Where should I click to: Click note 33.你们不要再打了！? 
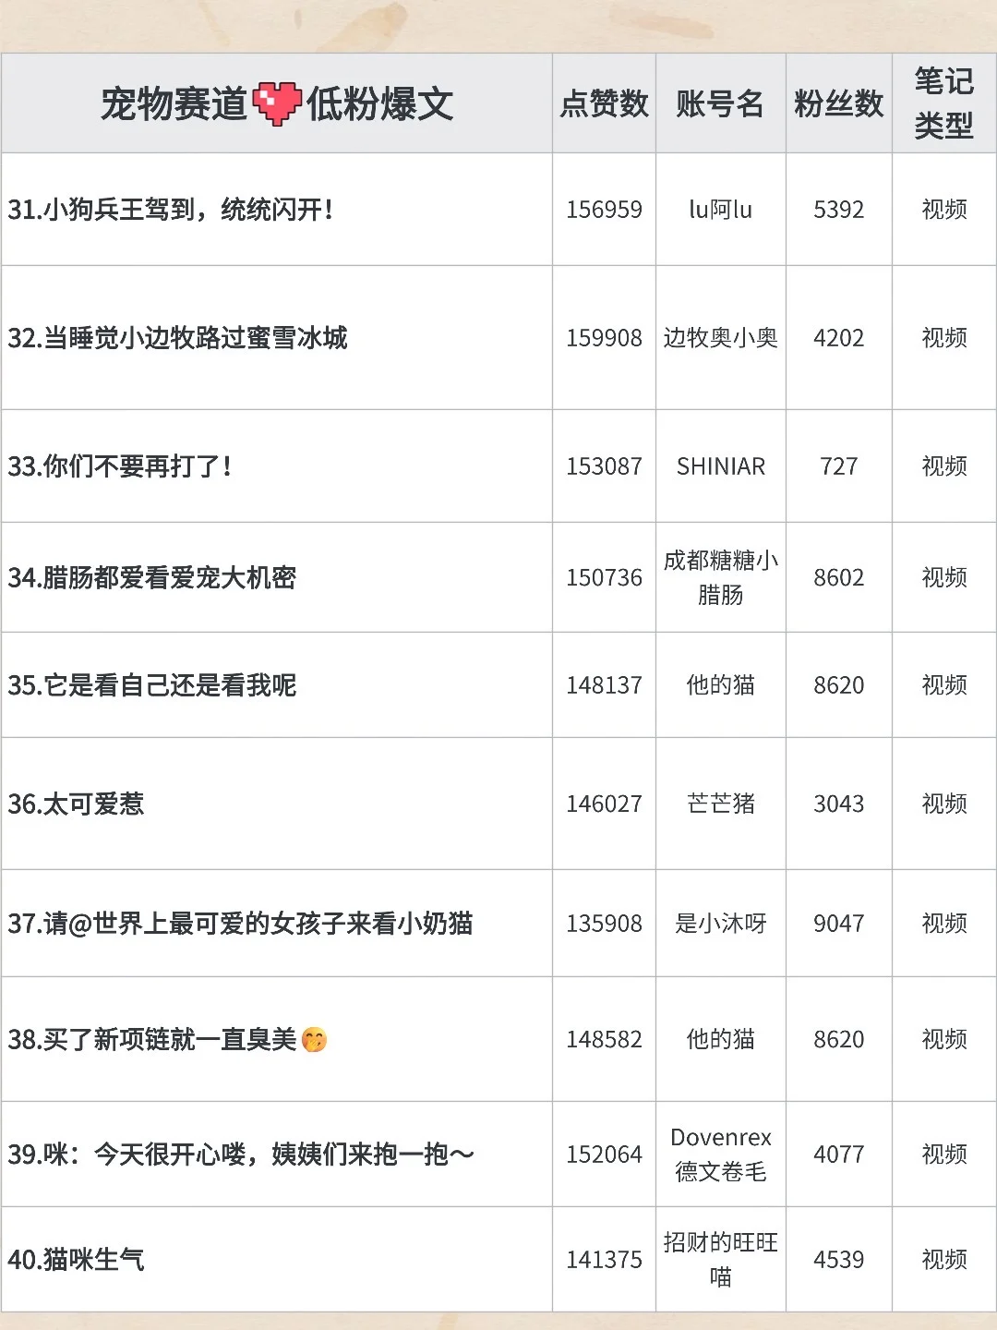(x=120, y=466)
